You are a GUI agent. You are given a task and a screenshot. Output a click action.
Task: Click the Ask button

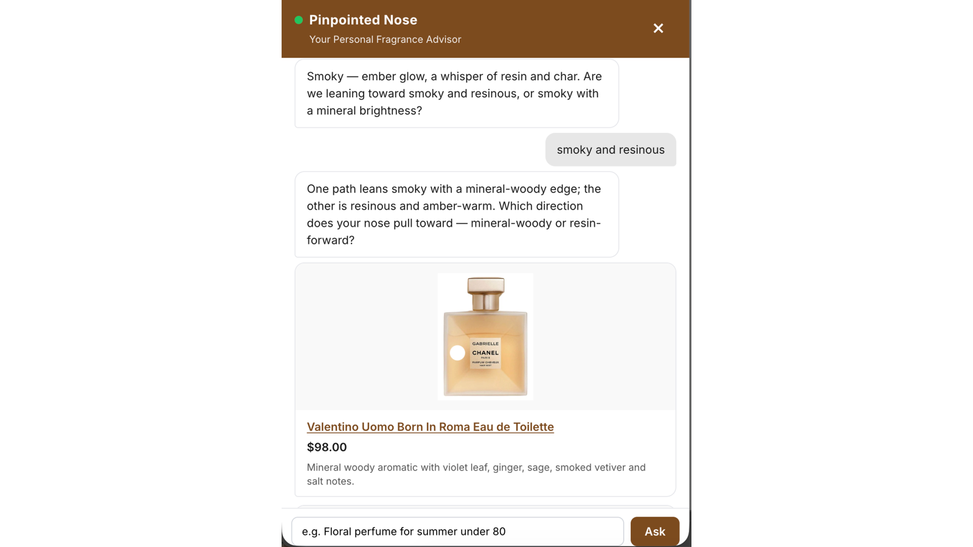655,531
